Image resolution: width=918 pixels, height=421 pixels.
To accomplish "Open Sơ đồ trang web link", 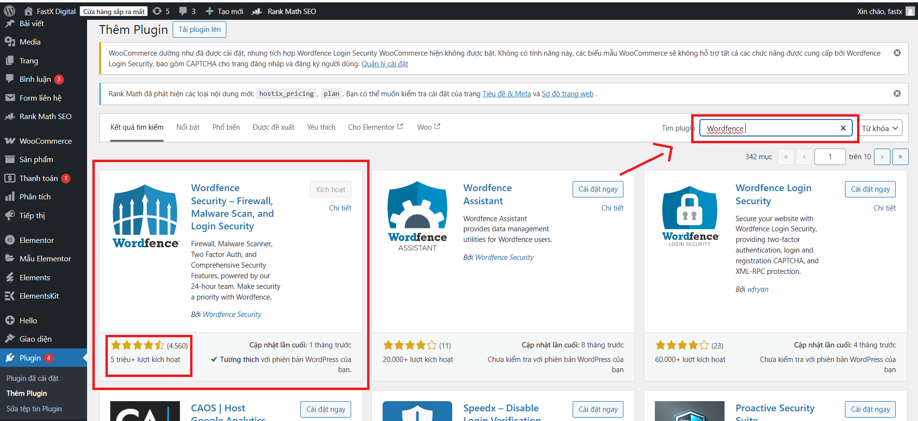I will point(567,94).
